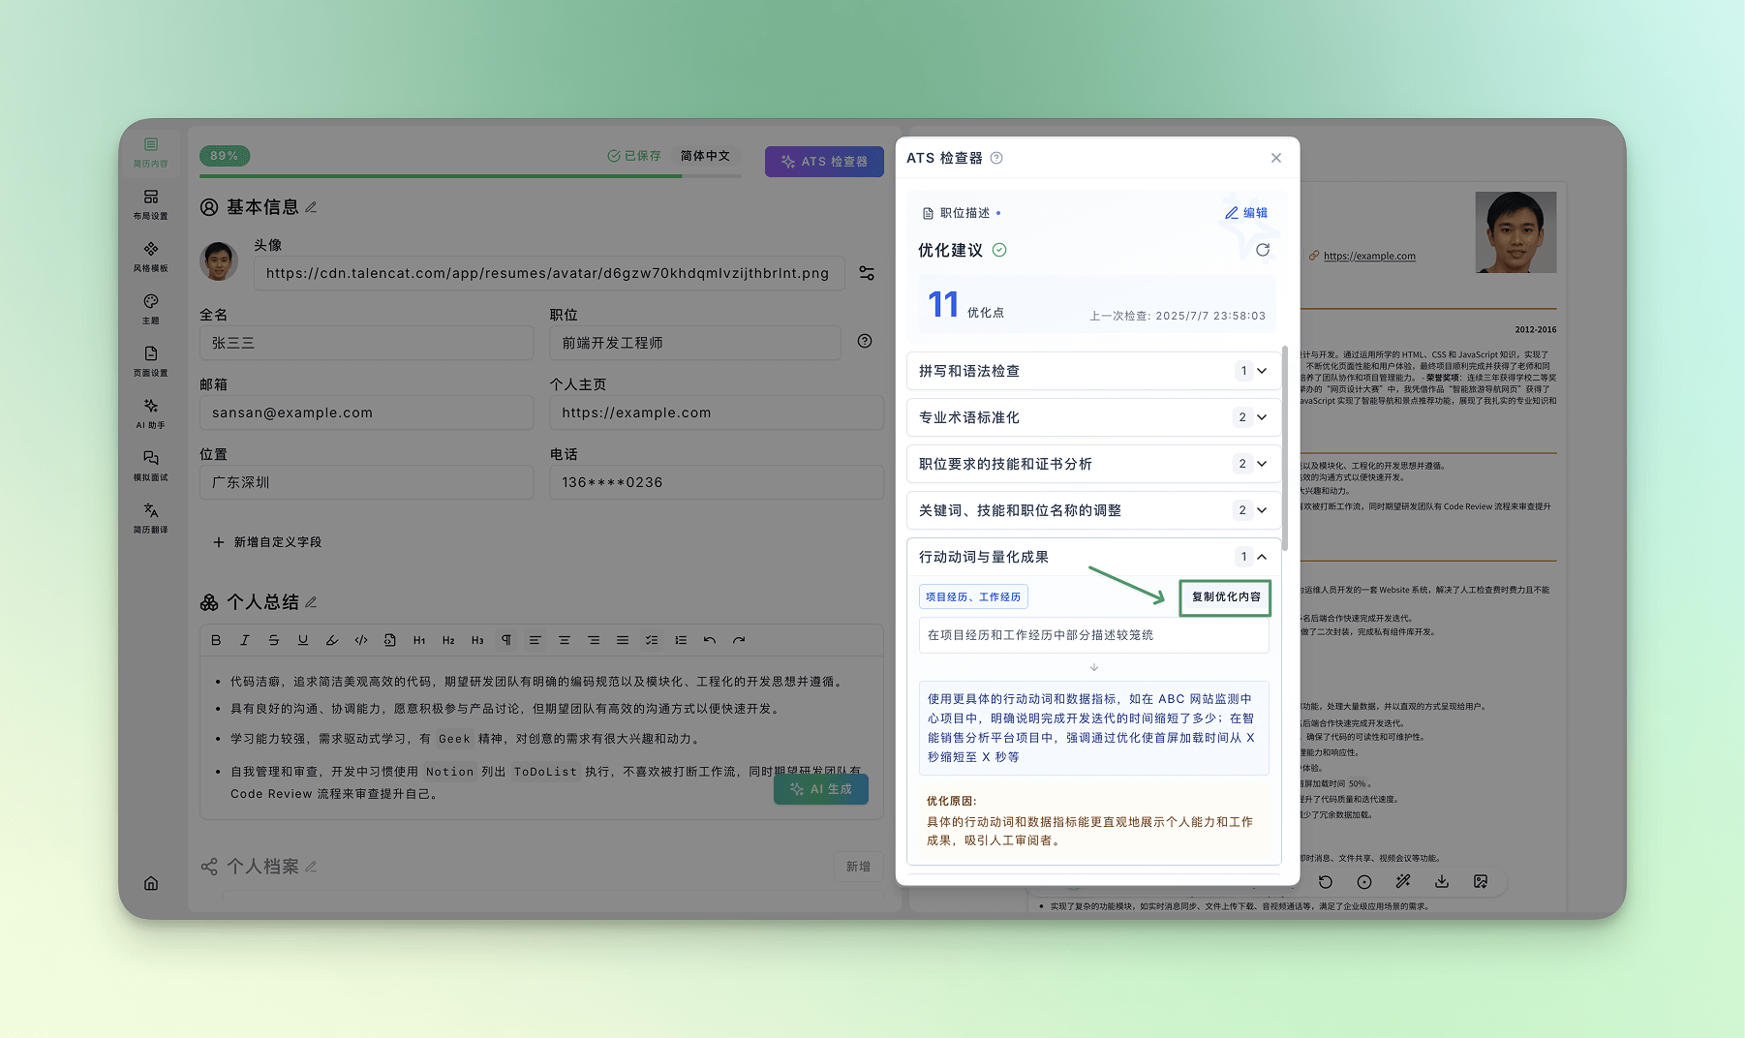Collapse the 行动动词与量化成果 section
The width and height of the screenshot is (1745, 1038).
click(x=1261, y=557)
